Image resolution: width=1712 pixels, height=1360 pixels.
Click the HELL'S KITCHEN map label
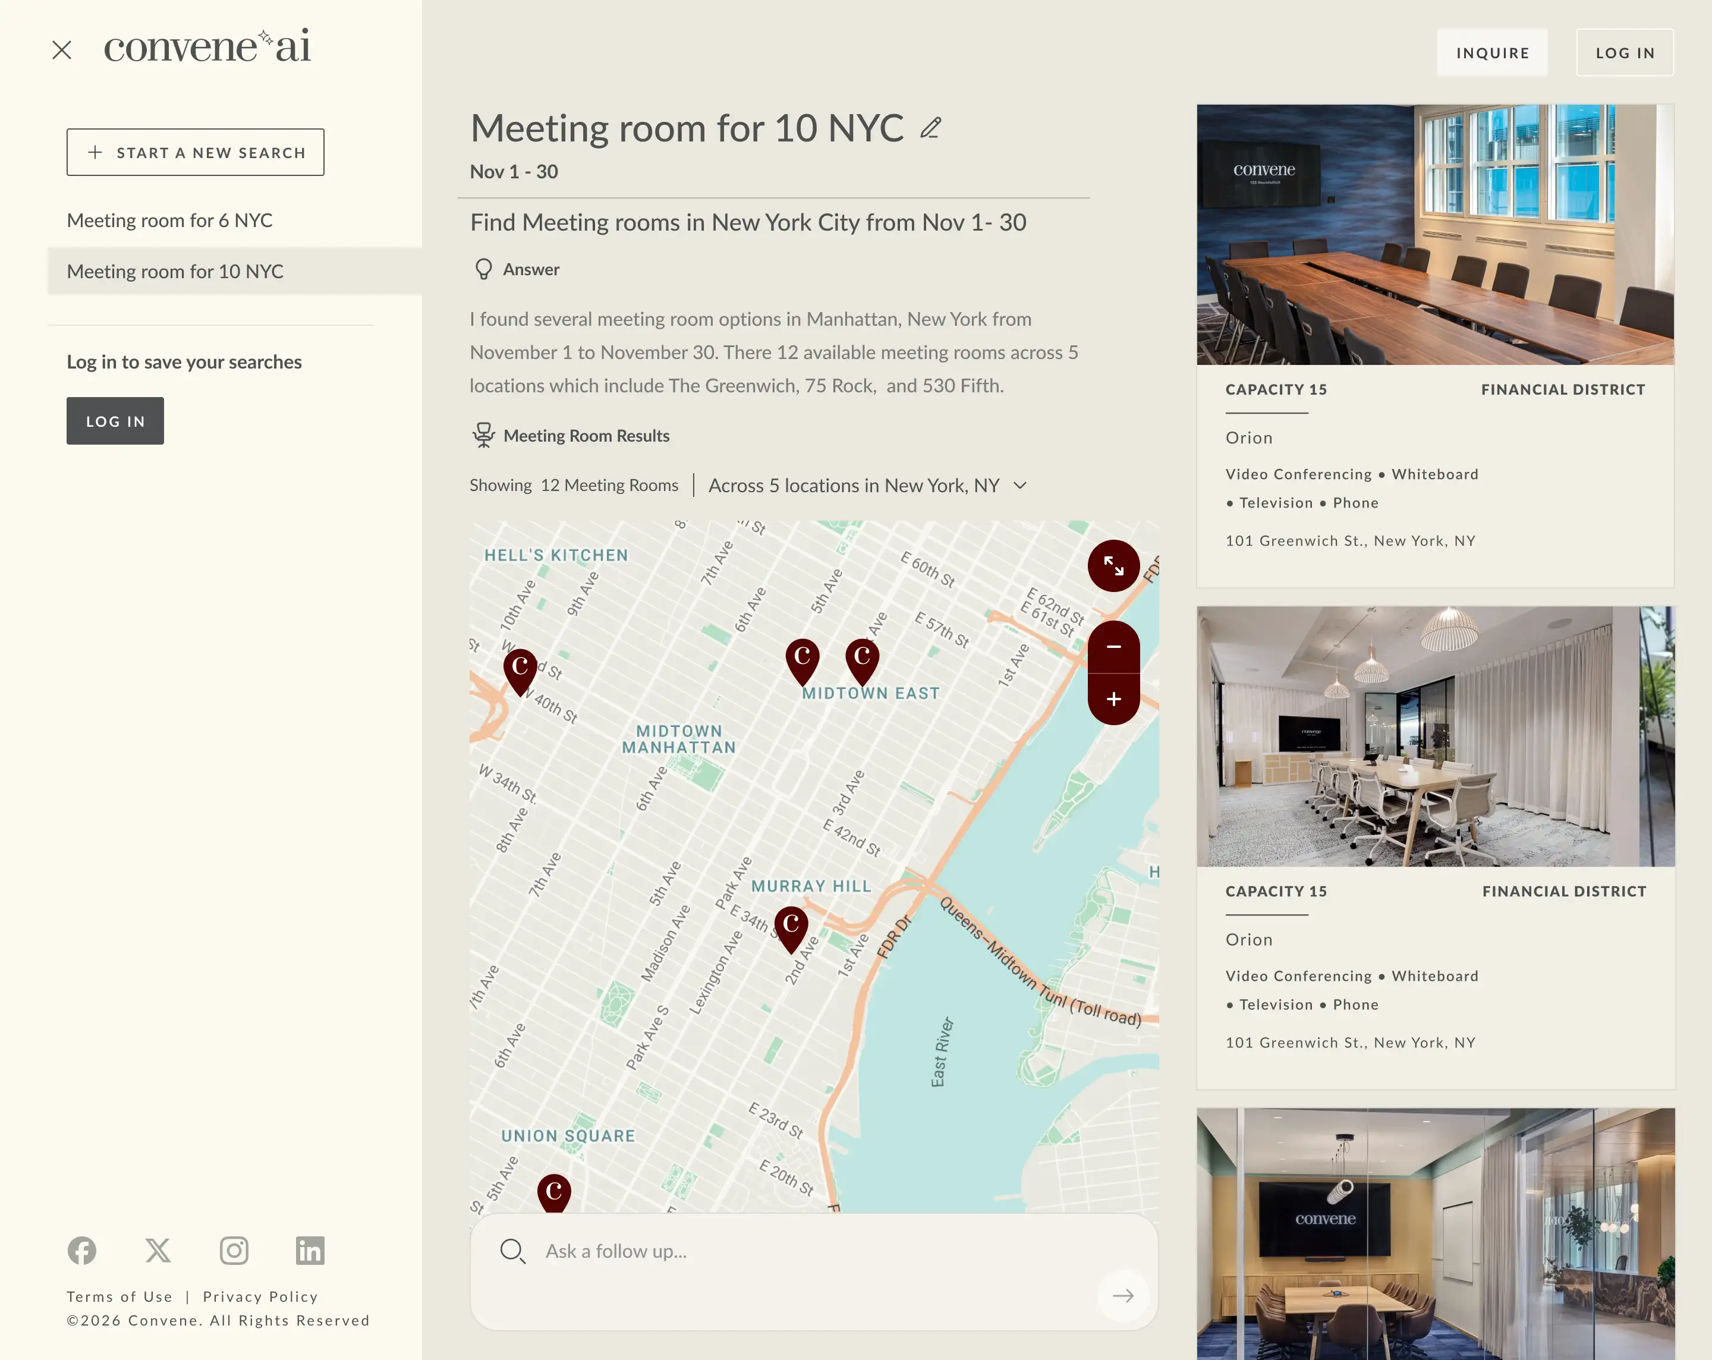coord(556,555)
